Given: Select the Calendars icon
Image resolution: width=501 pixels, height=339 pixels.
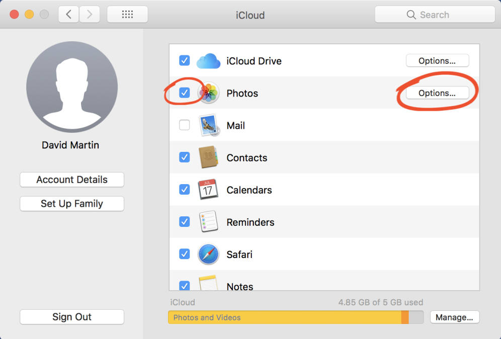Looking at the screenshot, I should (x=209, y=190).
